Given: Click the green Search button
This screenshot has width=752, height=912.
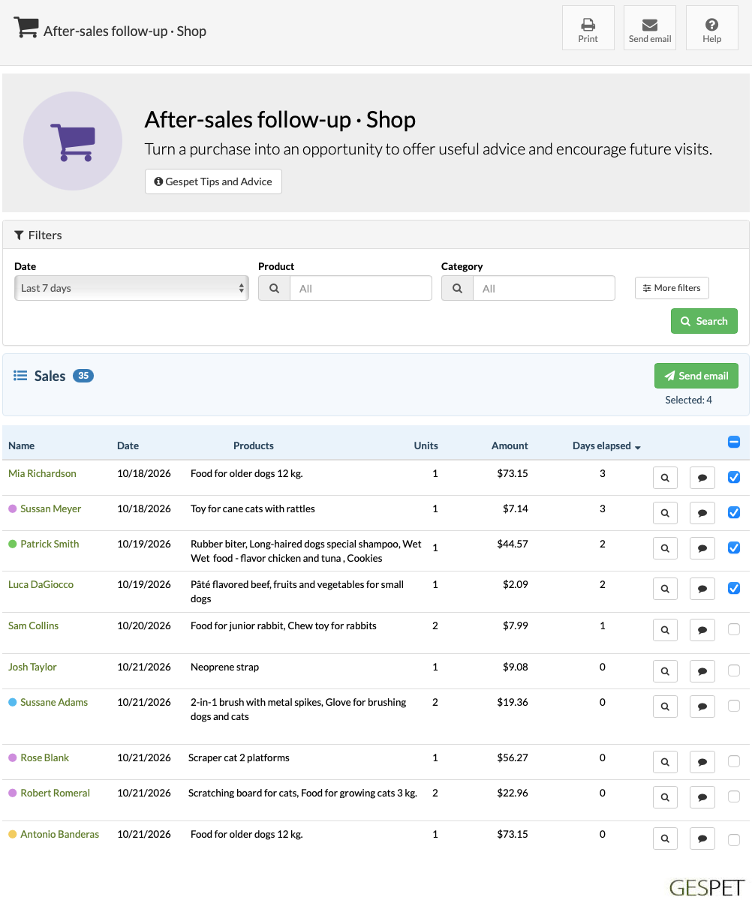Looking at the screenshot, I should click(x=704, y=321).
